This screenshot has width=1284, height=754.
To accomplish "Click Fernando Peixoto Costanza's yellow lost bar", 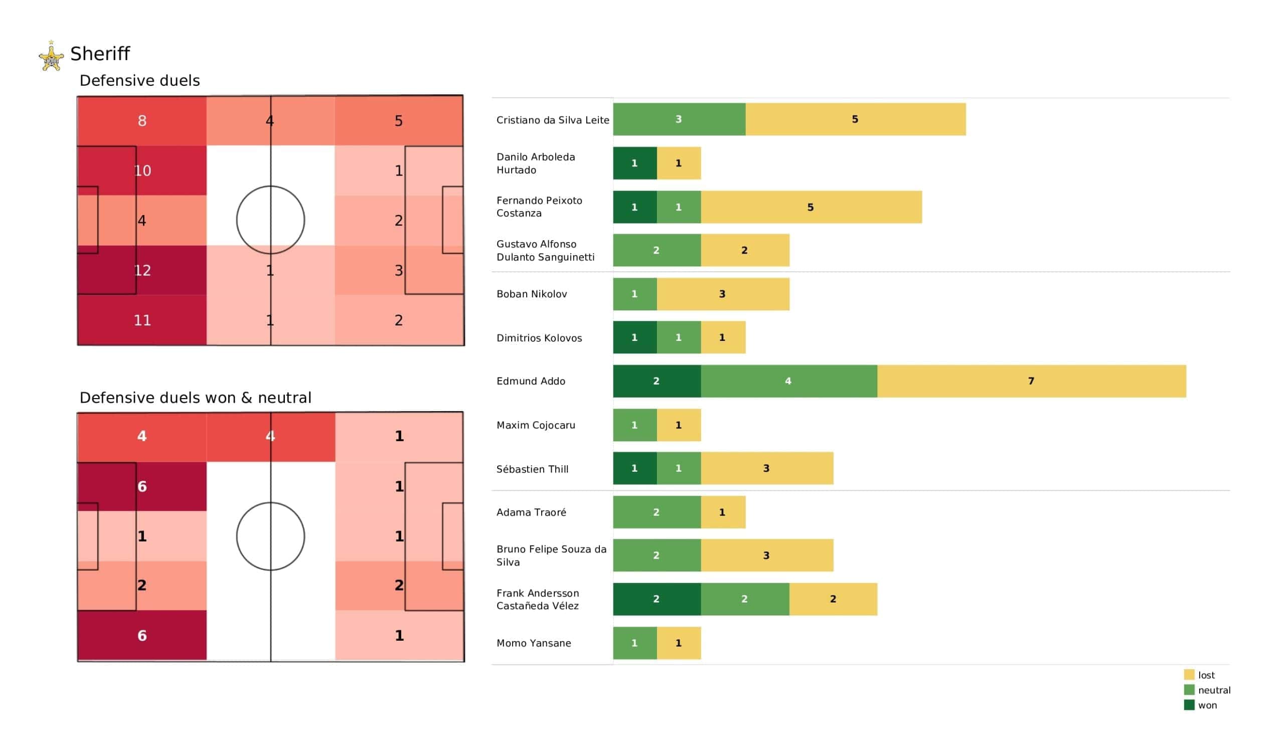I will point(811,207).
